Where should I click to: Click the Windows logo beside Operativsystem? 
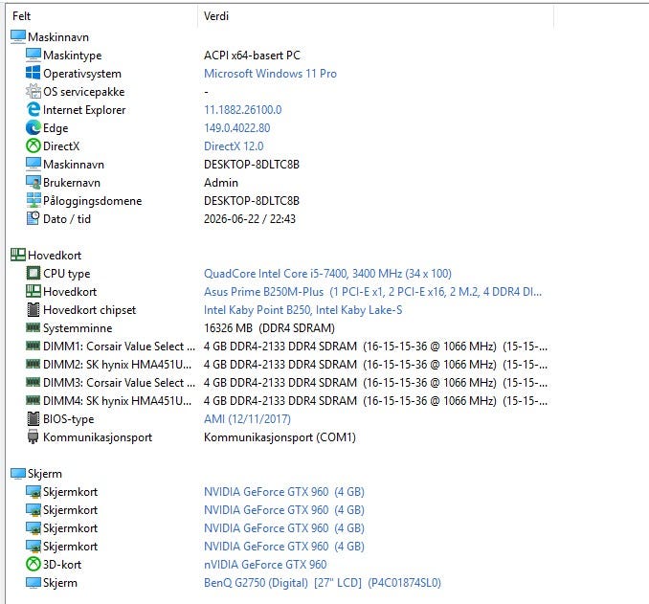[34, 73]
